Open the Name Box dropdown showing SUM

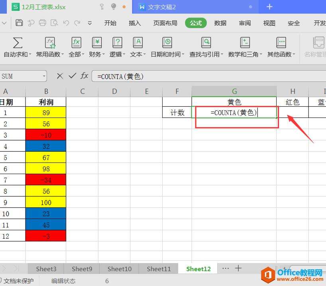[44, 76]
